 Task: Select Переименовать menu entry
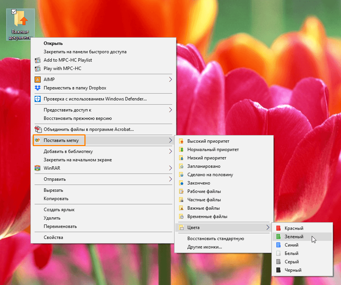[60, 226]
